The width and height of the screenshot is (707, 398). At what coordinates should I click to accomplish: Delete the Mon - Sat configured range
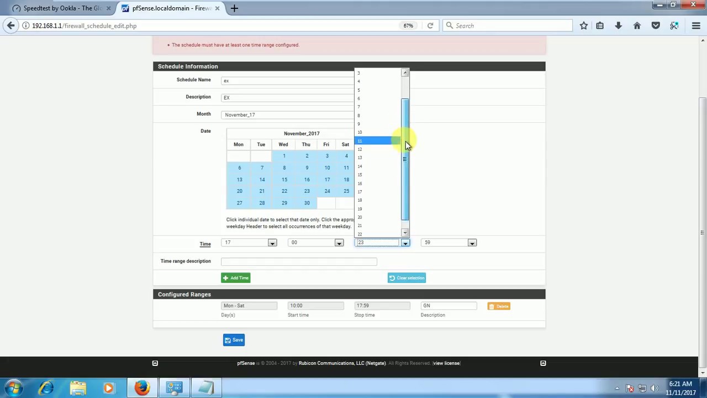[x=499, y=306]
